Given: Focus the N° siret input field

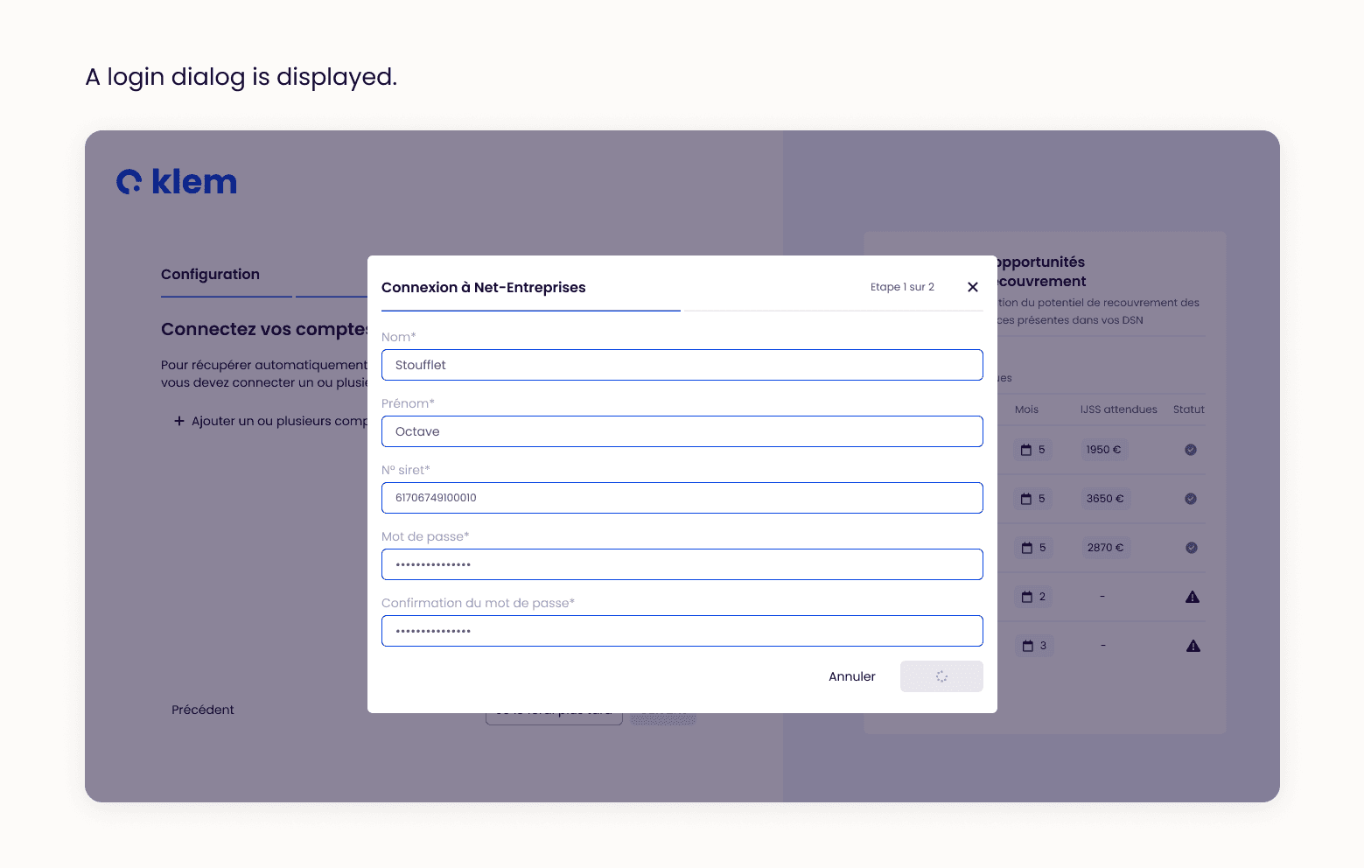Looking at the screenshot, I should pyautogui.click(x=682, y=498).
